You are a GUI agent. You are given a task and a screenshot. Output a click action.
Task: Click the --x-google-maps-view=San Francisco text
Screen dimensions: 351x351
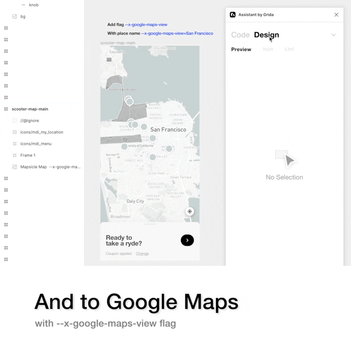177,33
